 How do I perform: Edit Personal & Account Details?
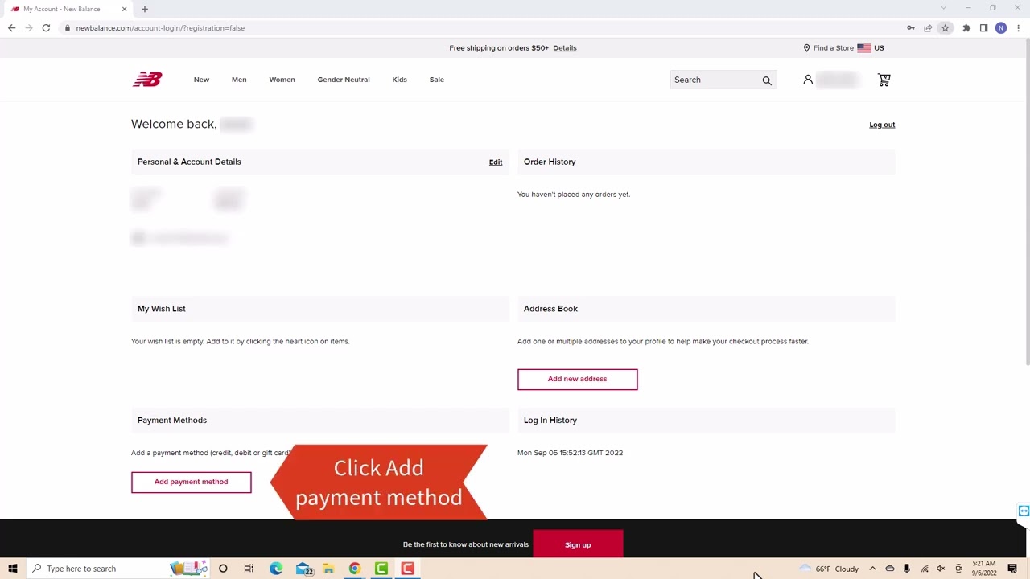pos(496,162)
